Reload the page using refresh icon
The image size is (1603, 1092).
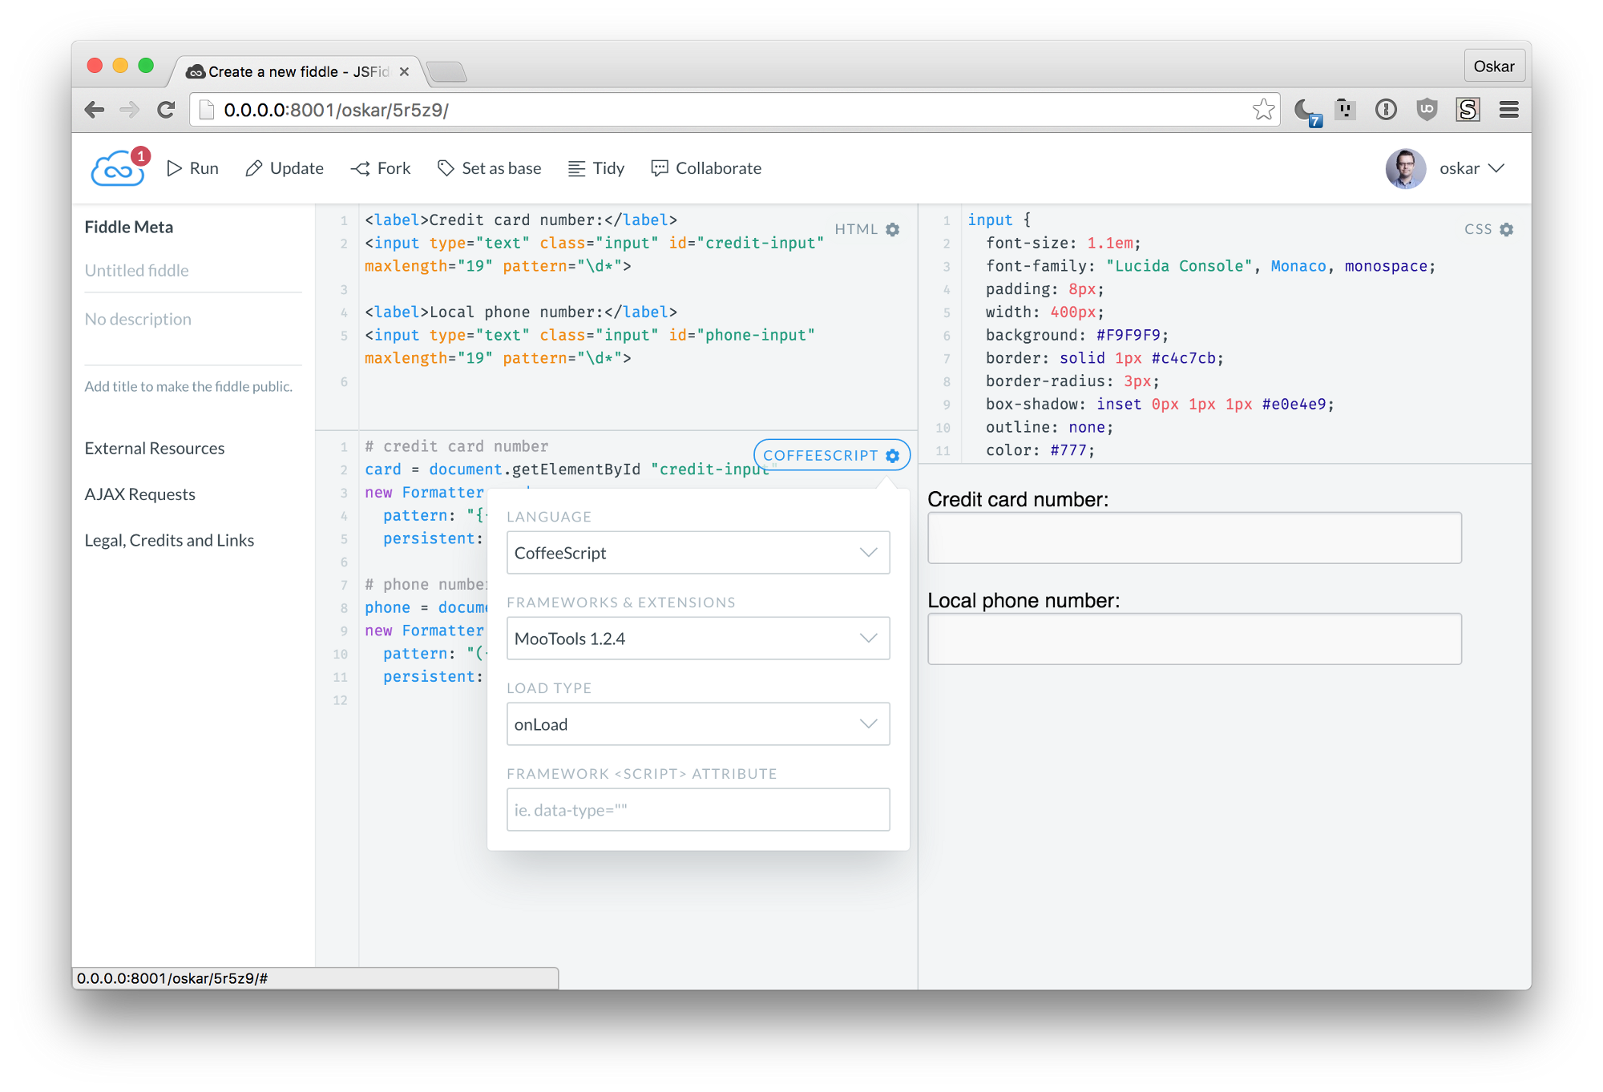tap(166, 110)
